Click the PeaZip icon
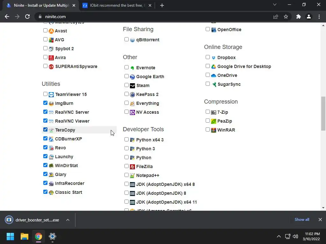This screenshot has width=326, height=244. pos(214,121)
